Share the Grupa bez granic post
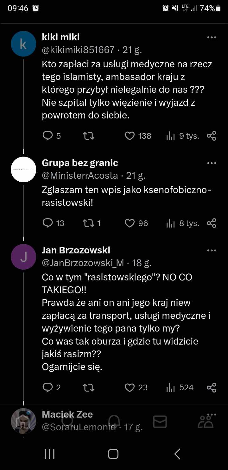Image resolution: width=228 pixels, height=470 pixels. [211, 223]
